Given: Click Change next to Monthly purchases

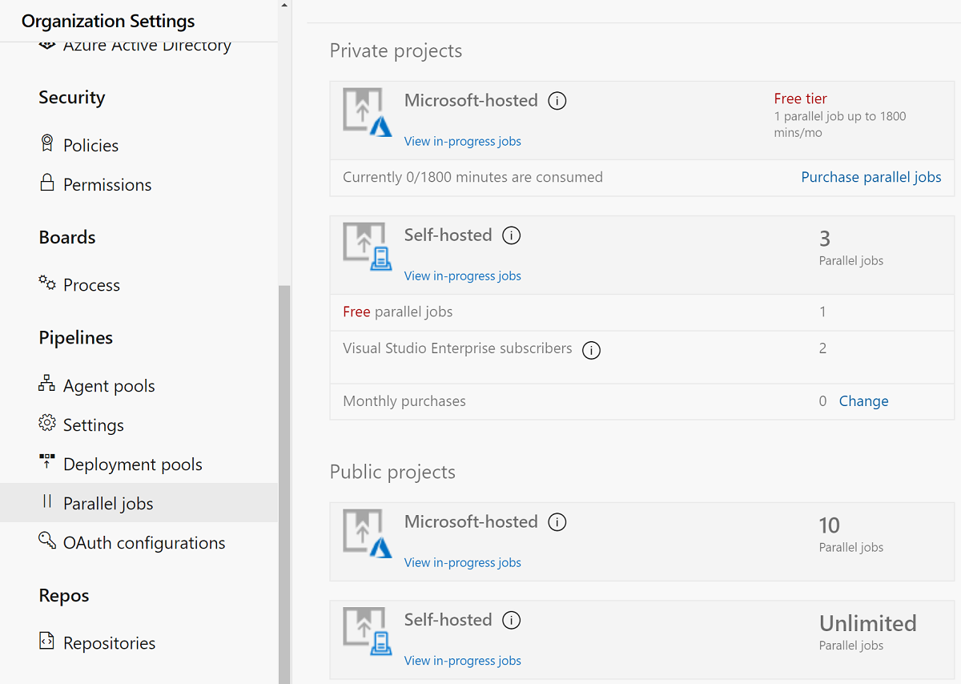Looking at the screenshot, I should point(863,401).
